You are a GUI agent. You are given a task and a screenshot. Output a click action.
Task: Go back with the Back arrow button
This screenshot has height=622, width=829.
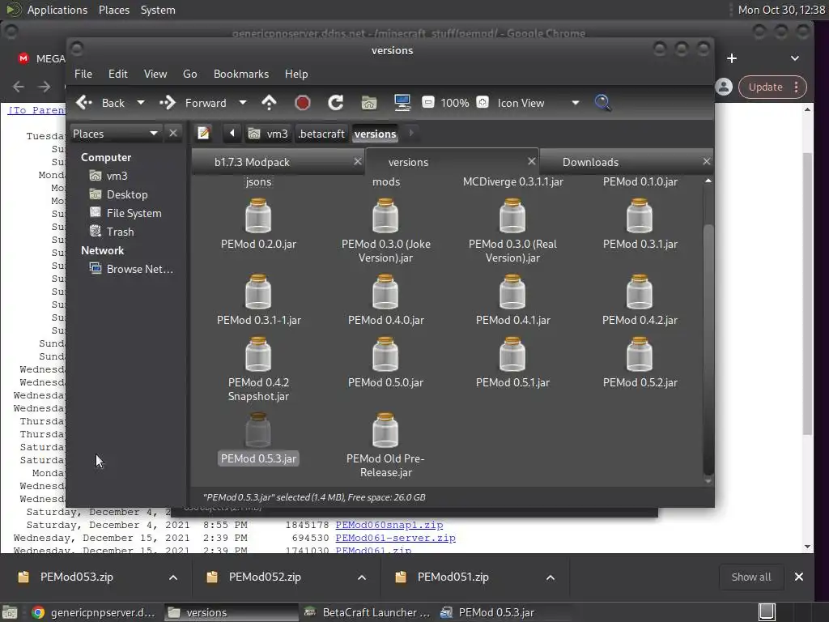pos(100,103)
